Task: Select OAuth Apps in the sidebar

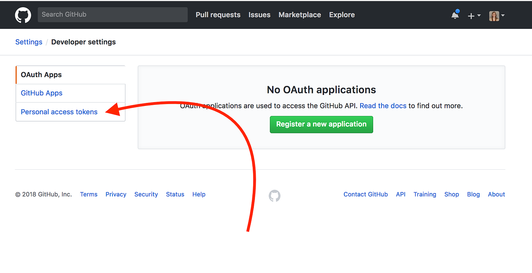Action: (41, 74)
